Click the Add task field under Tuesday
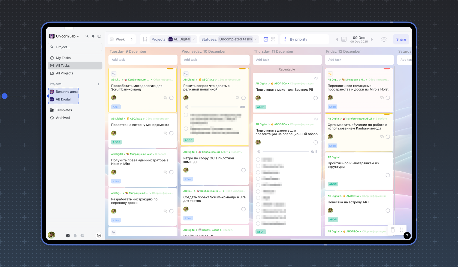Image resolution: width=458 pixels, height=267 pixels. click(x=143, y=60)
